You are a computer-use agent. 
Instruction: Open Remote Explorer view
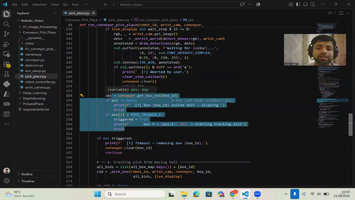pyautogui.click(x=7, y=54)
